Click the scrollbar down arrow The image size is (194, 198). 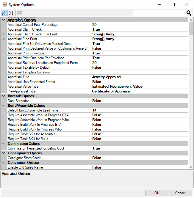click(191, 167)
